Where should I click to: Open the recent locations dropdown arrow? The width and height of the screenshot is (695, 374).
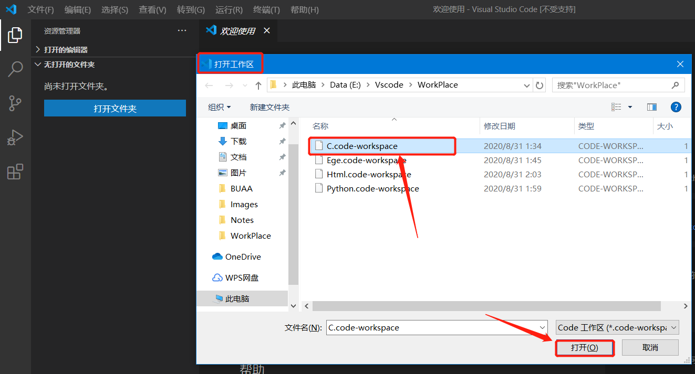tap(244, 85)
